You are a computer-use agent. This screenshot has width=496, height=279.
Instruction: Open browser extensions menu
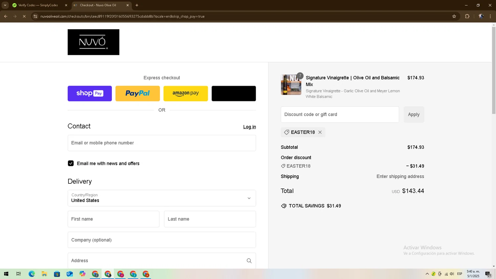tap(467, 16)
